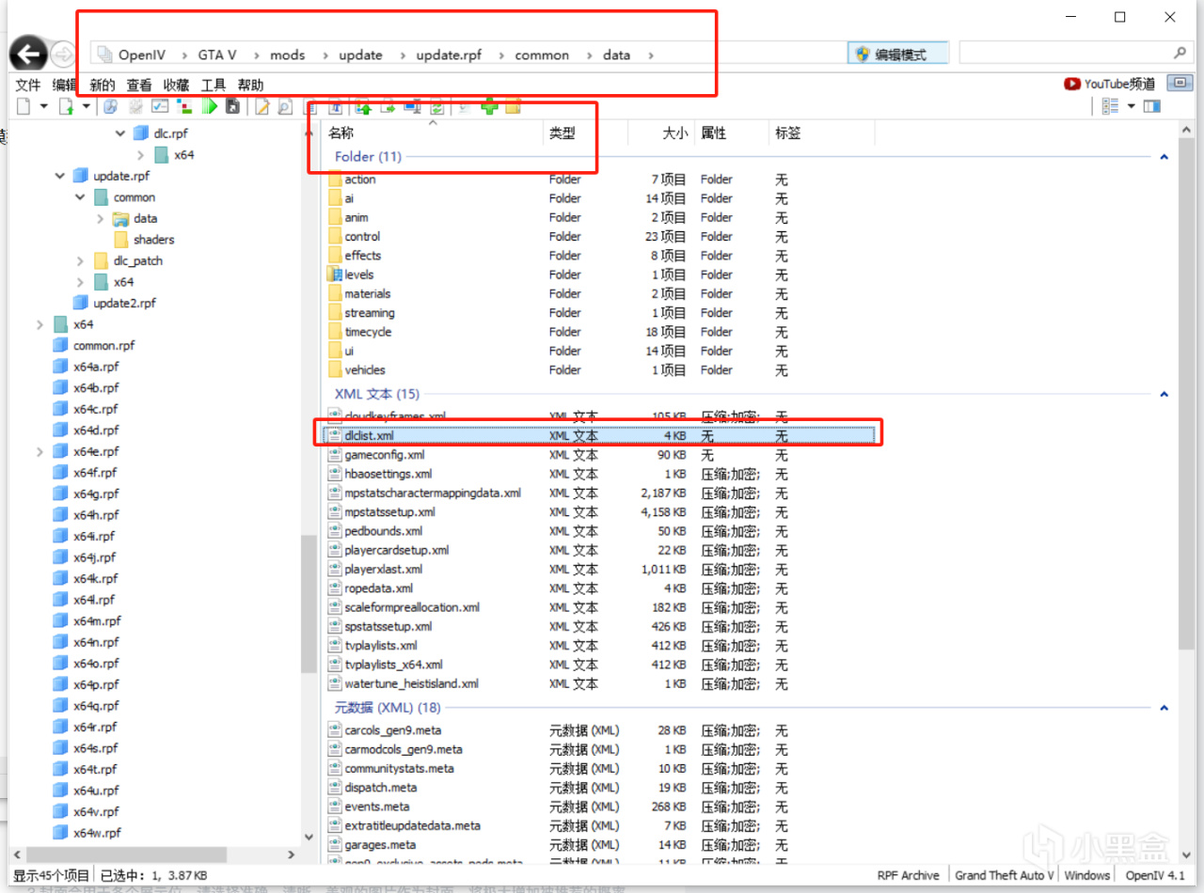Click the blue swirl toolbar icon
1204x893 pixels.
click(110, 106)
